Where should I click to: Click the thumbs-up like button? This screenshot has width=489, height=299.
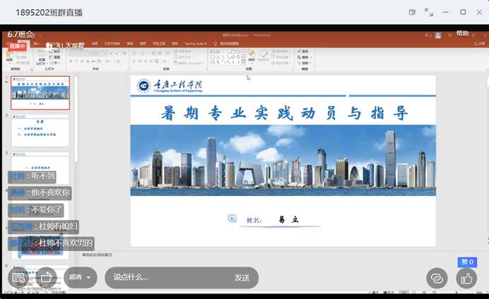[466, 278]
